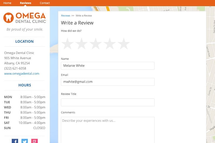Click the SAT 10:00am - 4:00pm hours

(25, 123)
